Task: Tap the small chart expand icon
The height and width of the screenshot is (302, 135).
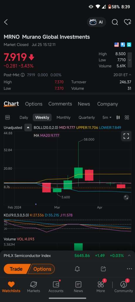Action: point(126,197)
